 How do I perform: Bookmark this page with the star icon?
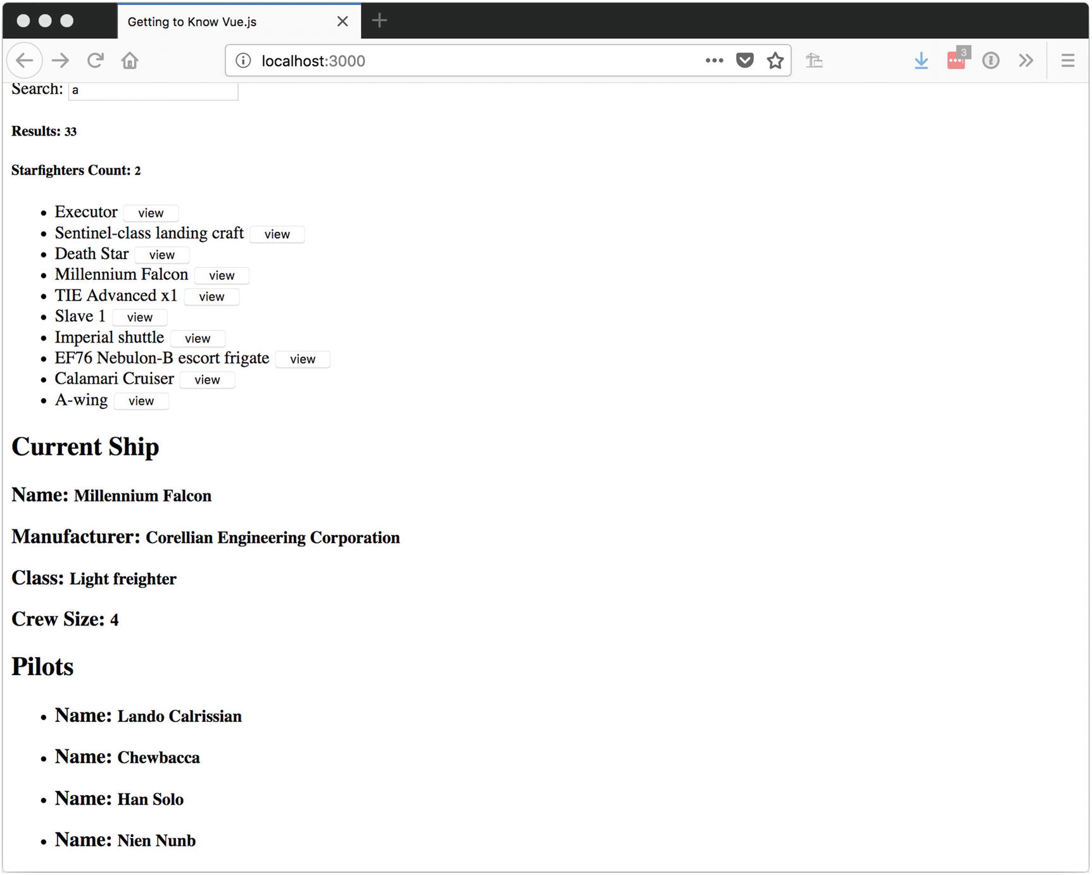[x=775, y=61]
